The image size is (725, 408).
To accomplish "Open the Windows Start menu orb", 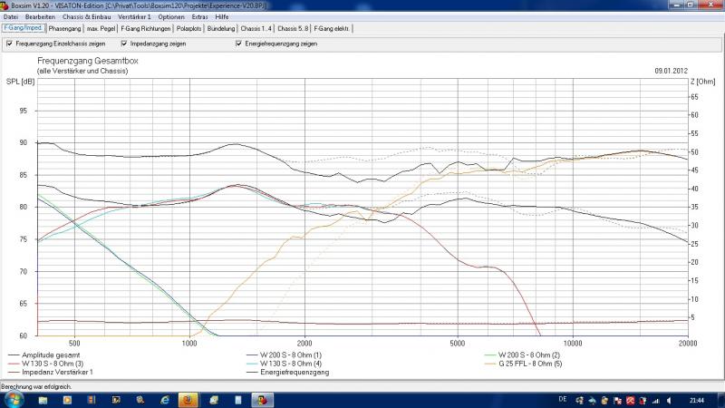I will click(13, 399).
